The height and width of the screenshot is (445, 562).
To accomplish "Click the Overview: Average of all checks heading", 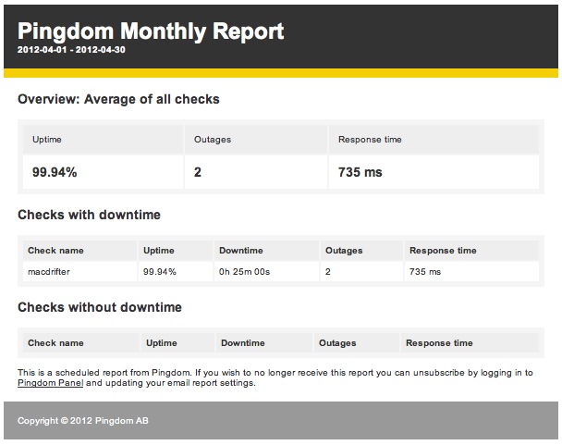I will (118, 99).
